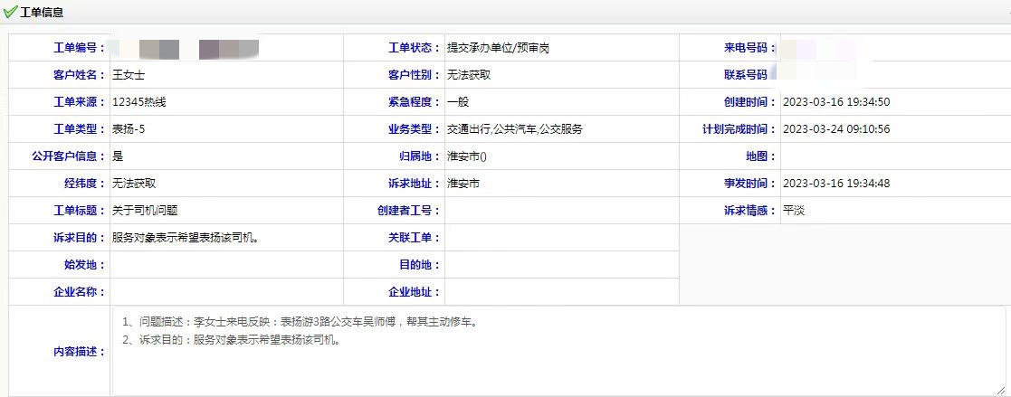Click the 归属地 value 淮安市()
The width and height of the screenshot is (1011, 397).
point(467,156)
